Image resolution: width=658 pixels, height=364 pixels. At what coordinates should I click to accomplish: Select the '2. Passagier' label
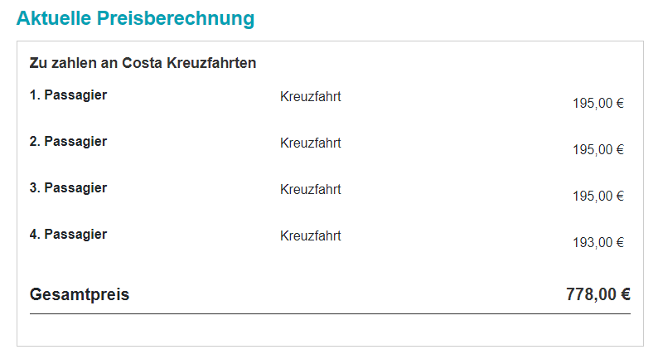(x=68, y=142)
